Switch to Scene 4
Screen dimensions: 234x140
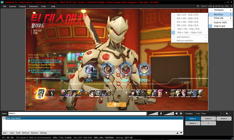click(x=193, y=123)
